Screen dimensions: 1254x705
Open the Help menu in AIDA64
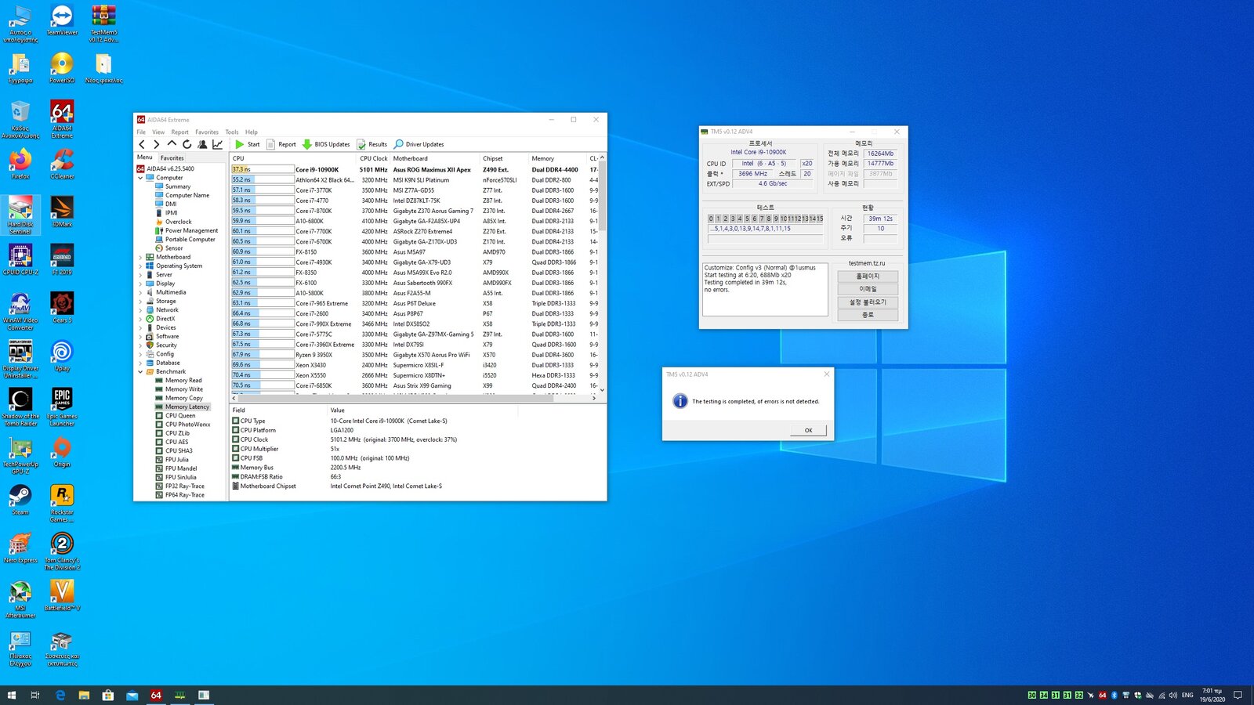[x=252, y=132]
